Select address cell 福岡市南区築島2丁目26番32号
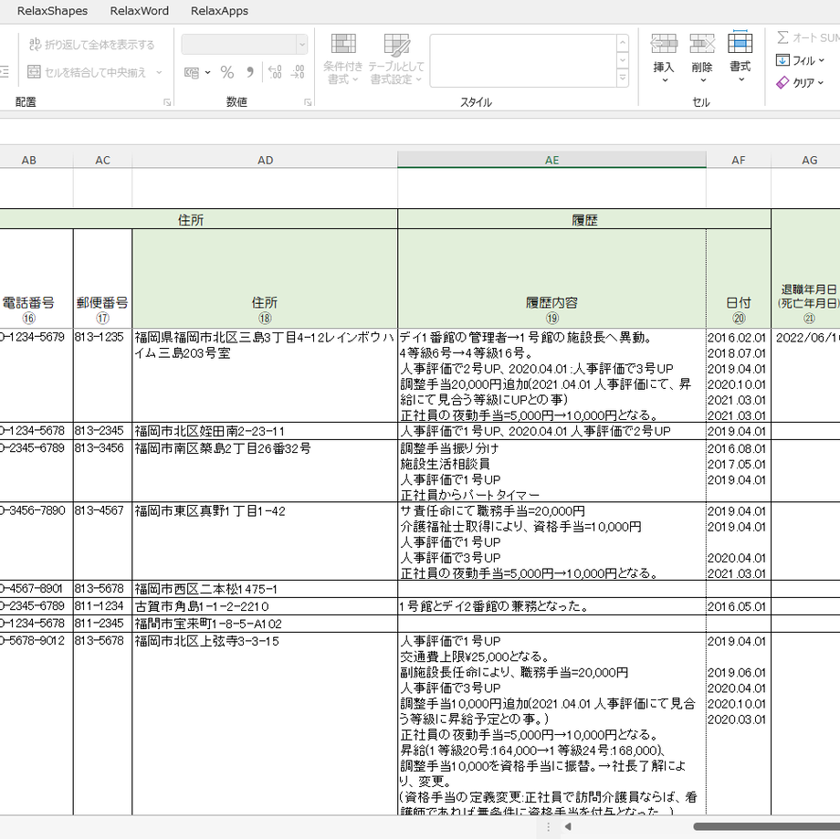The height and width of the screenshot is (840, 840). click(265, 471)
